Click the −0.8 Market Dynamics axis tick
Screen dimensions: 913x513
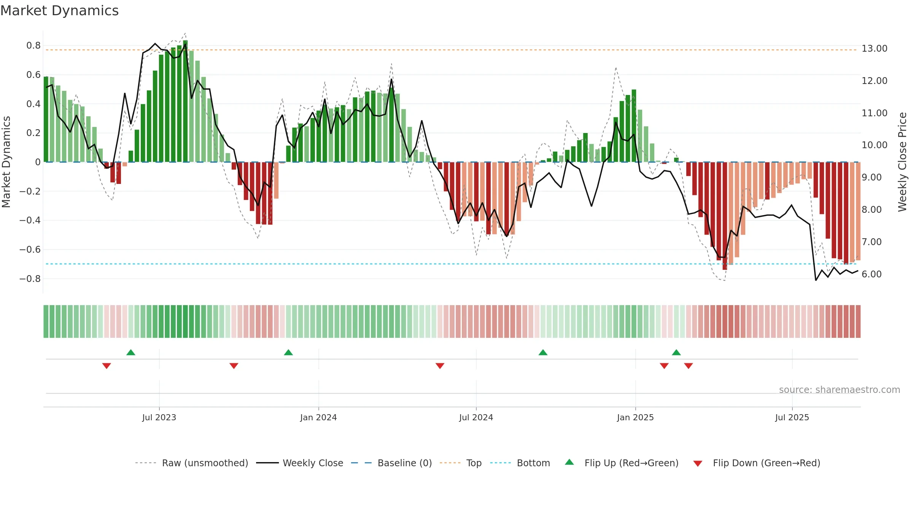pyautogui.click(x=30, y=279)
